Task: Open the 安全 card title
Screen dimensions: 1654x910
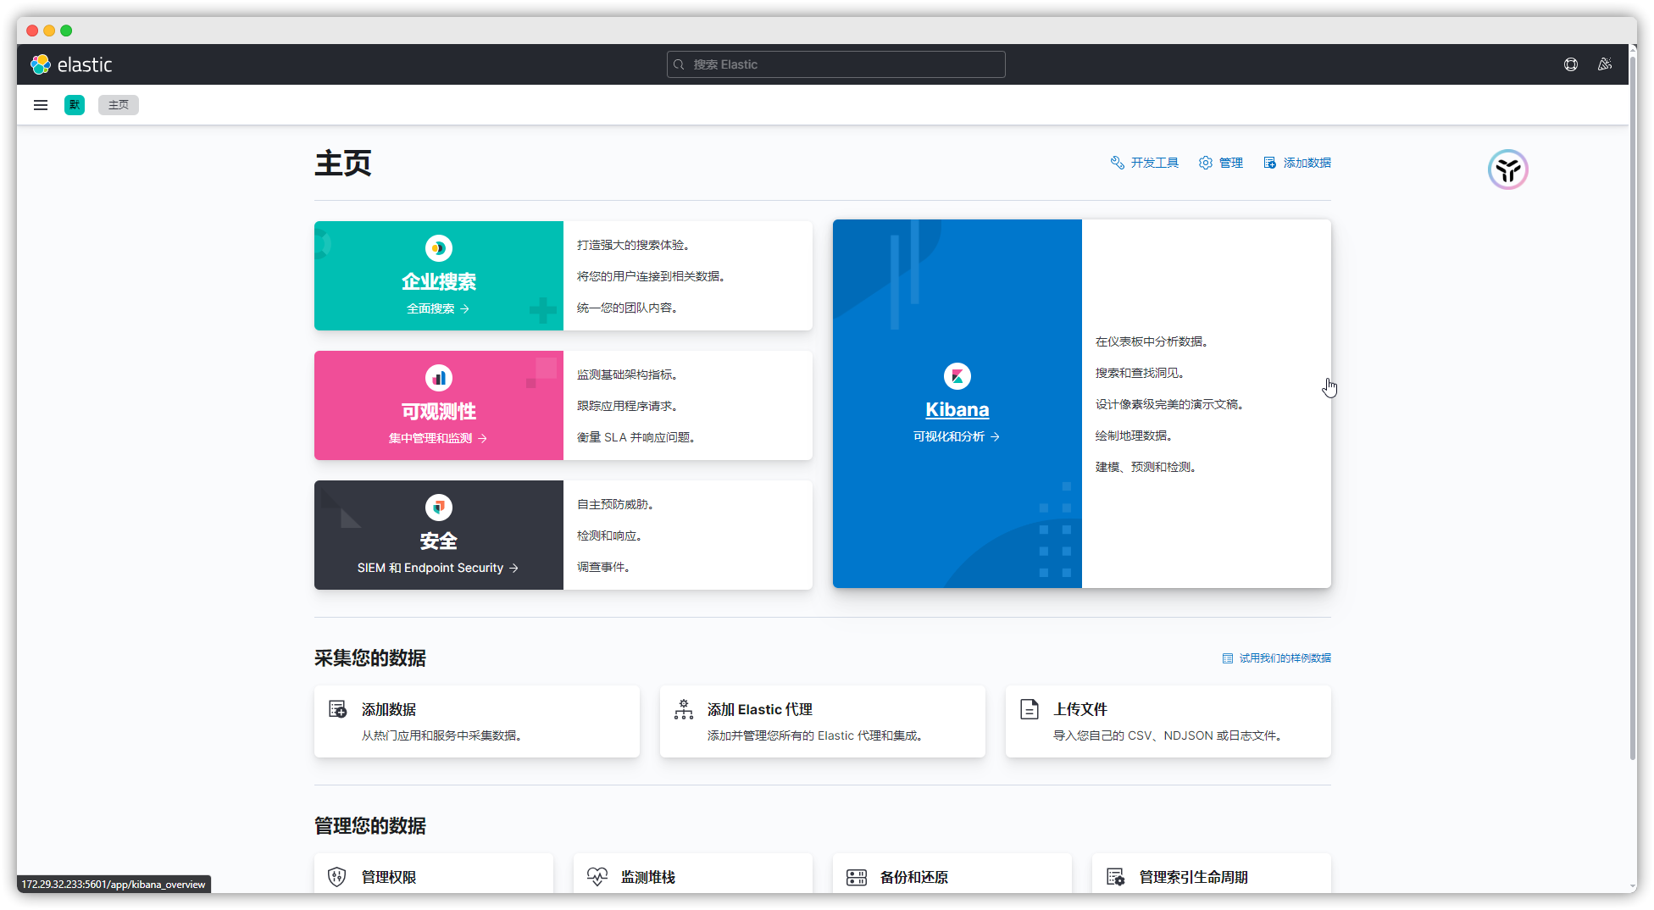Action: [439, 541]
